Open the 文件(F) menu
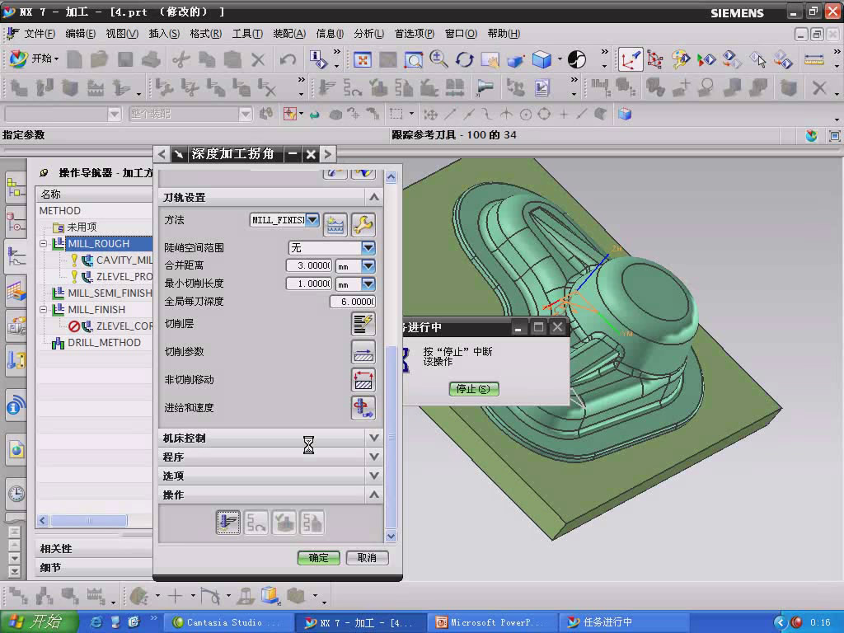The height and width of the screenshot is (633, 844). [x=40, y=34]
